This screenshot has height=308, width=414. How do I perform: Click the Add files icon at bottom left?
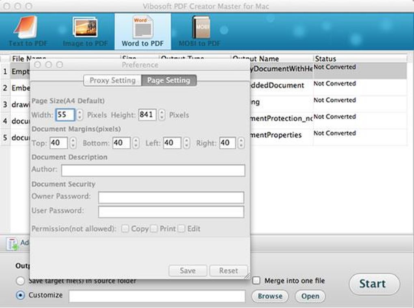pos(13,243)
